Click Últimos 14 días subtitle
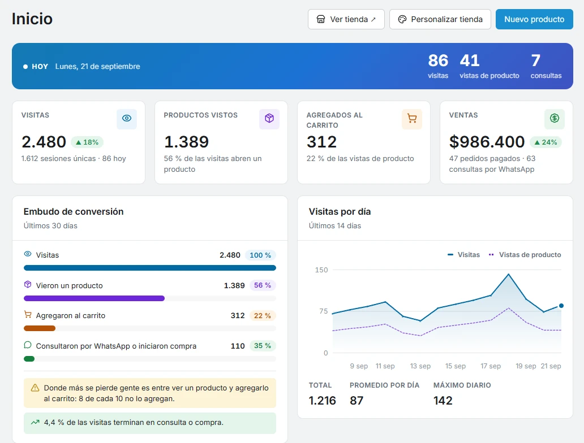Image resolution: width=584 pixels, height=443 pixels. [335, 226]
